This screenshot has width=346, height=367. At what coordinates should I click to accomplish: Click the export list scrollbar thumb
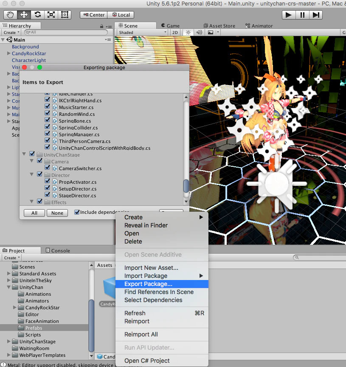186,186
